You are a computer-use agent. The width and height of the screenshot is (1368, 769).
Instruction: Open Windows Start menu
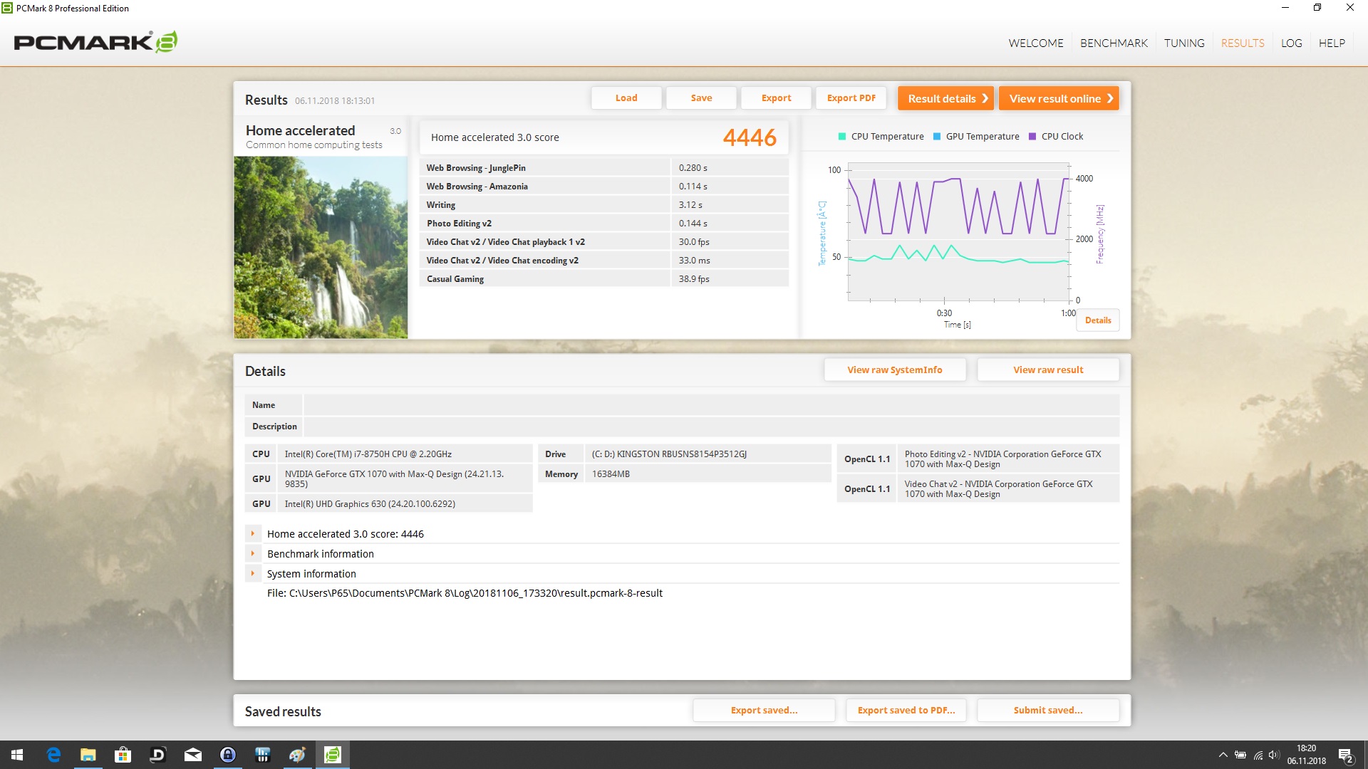(x=17, y=755)
